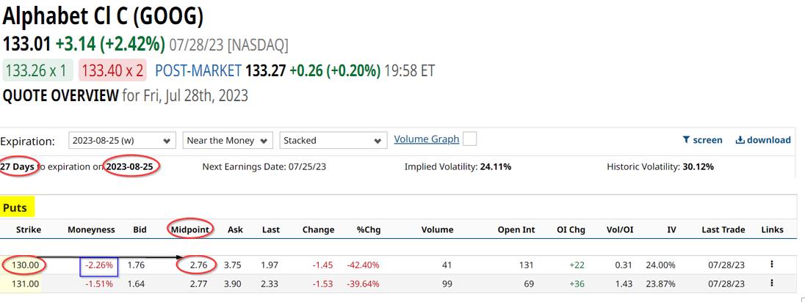Open the Volume Graph link
Screen dimensions: 805x302
[x=427, y=139]
